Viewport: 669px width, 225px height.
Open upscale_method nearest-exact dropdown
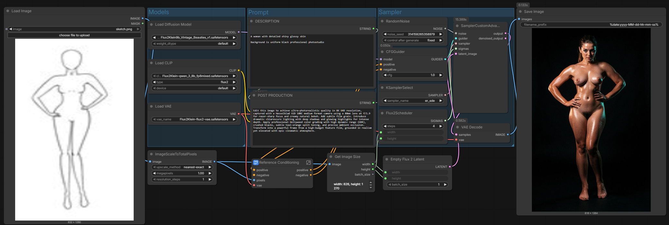(x=182, y=167)
